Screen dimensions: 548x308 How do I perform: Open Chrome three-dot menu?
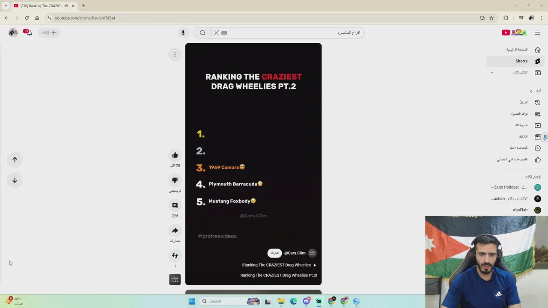[542, 18]
